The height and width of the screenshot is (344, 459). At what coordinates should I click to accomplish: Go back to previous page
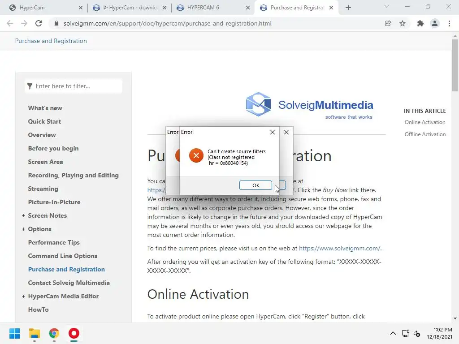pyautogui.click(x=10, y=23)
